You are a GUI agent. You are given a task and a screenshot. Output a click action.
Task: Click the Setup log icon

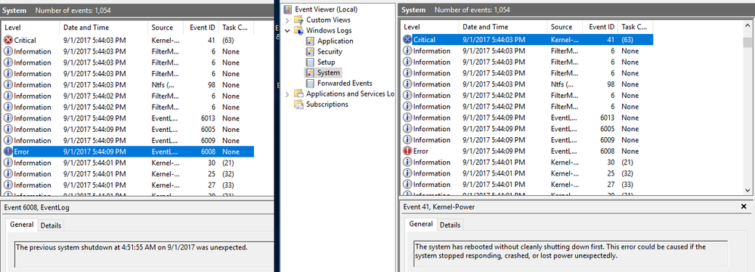[310, 62]
